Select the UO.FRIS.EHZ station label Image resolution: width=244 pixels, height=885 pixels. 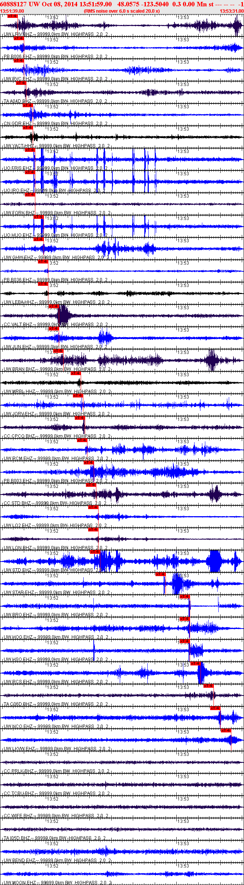tap(18, 168)
